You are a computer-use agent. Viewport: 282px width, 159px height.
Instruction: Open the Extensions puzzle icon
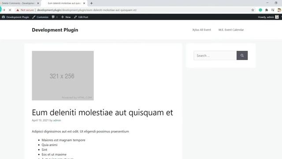click(267, 10)
